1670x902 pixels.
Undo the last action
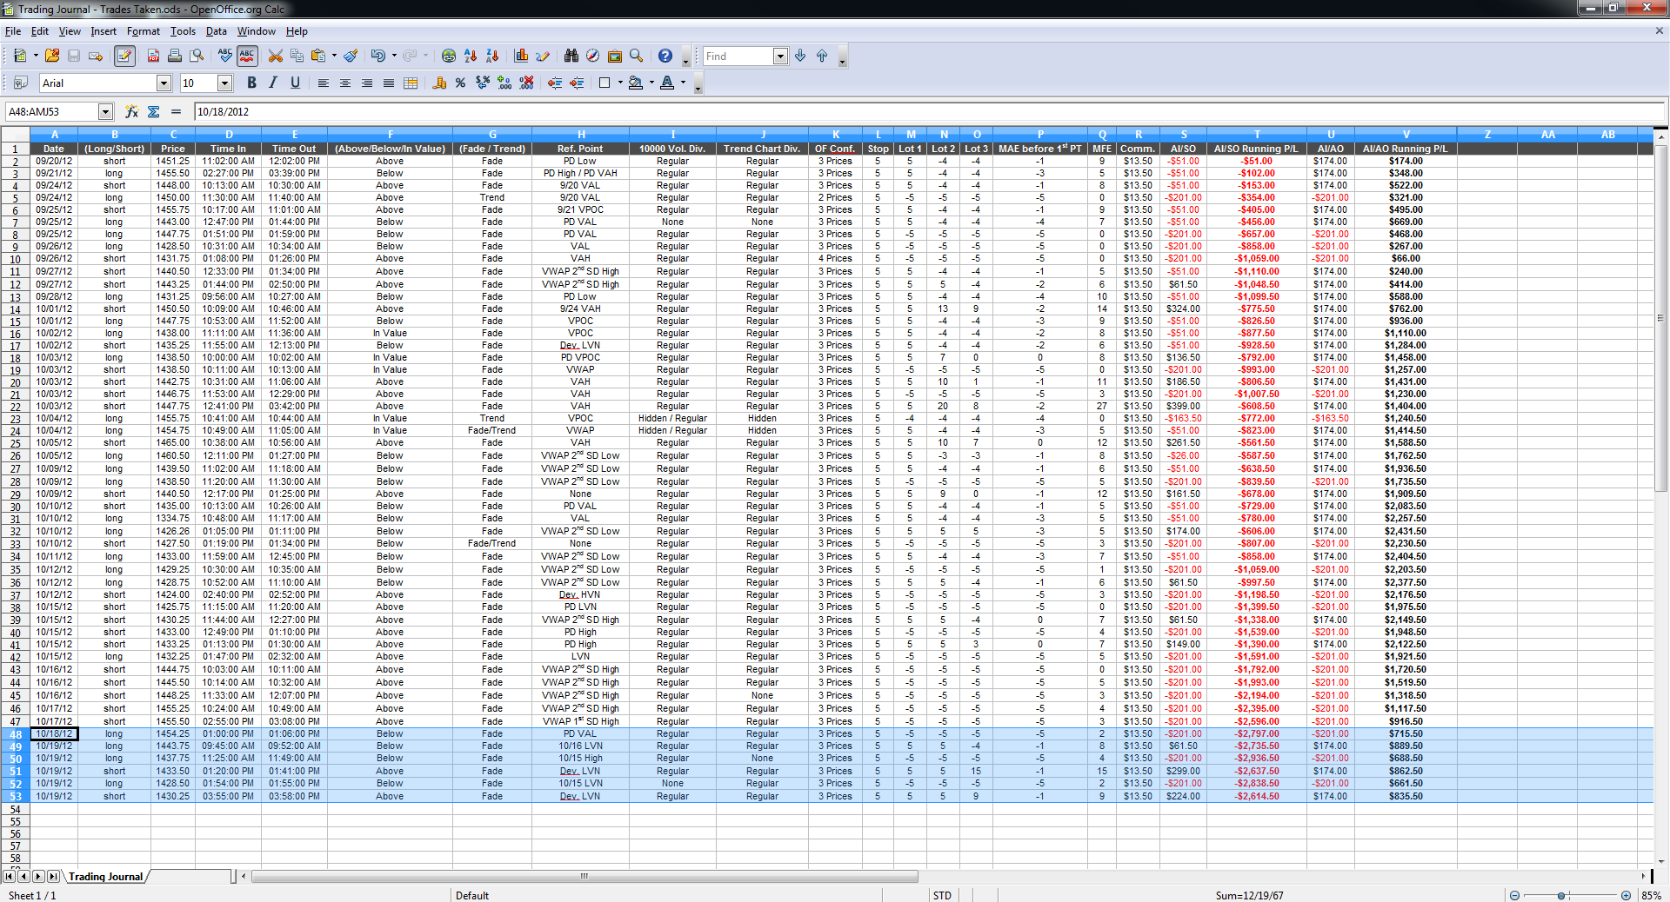coord(378,56)
